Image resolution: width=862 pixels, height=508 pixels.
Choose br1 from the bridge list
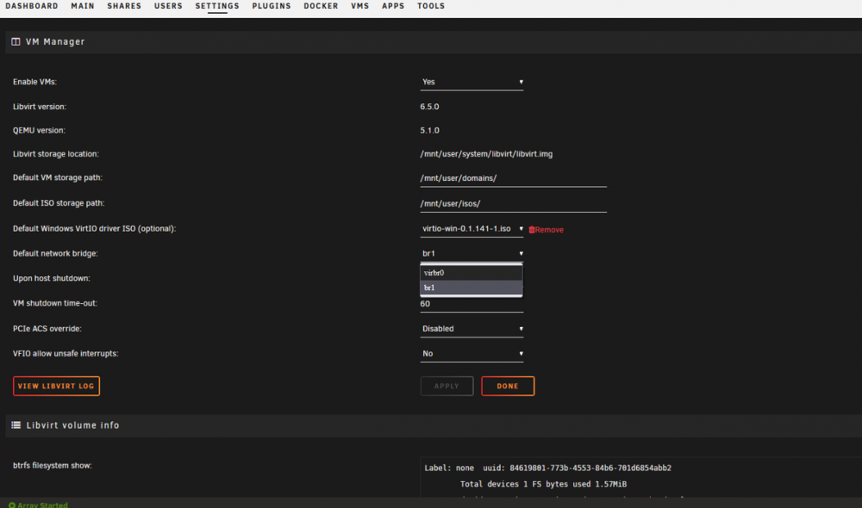tap(472, 288)
